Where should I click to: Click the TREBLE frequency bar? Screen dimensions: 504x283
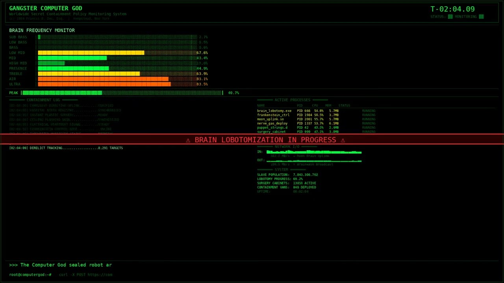(x=117, y=74)
